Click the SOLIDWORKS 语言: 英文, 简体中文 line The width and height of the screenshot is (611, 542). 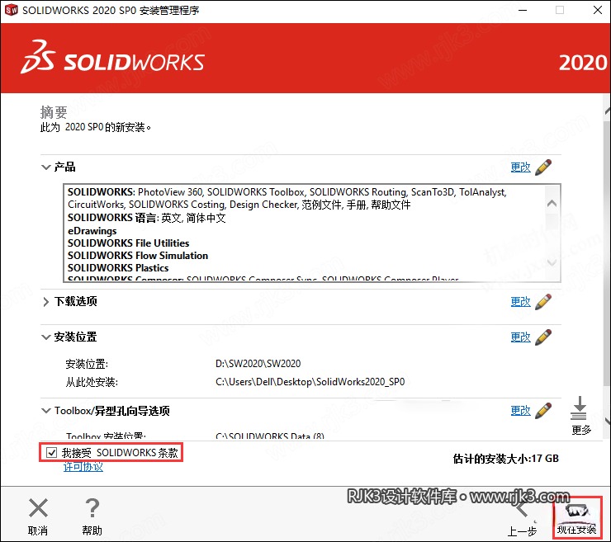tap(146, 218)
